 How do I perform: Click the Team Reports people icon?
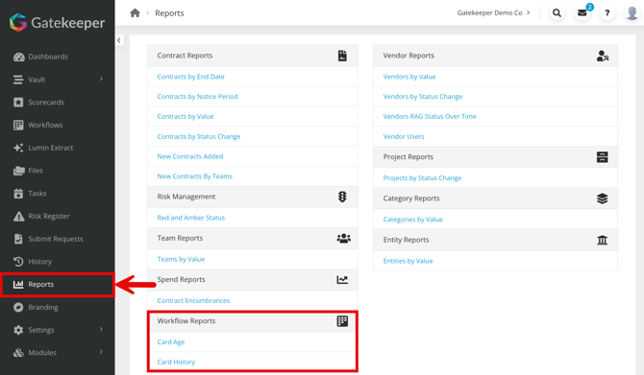click(343, 238)
